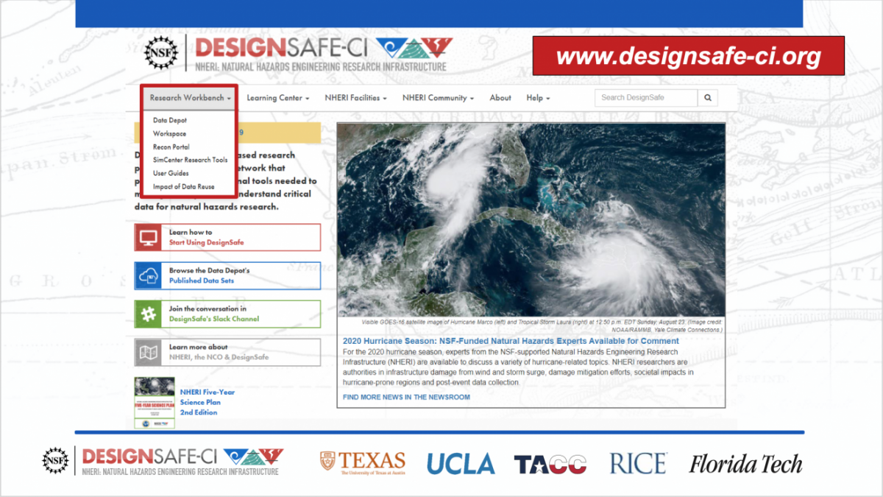The image size is (883, 497).
Task: Open Recon Portal menu entry
Action: tap(171, 147)
